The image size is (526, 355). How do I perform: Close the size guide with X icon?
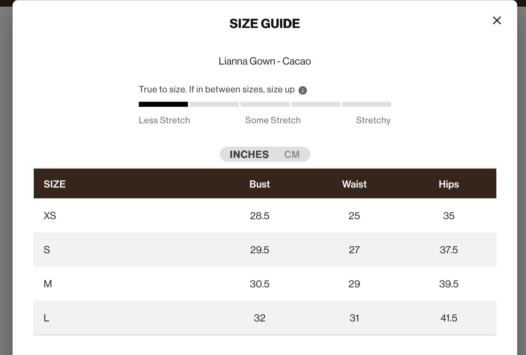point(497,21)
